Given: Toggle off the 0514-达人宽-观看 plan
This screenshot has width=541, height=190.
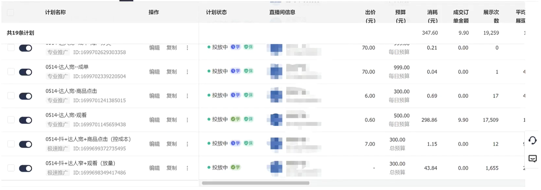Looking at the screenshot, I should [26, 120].
